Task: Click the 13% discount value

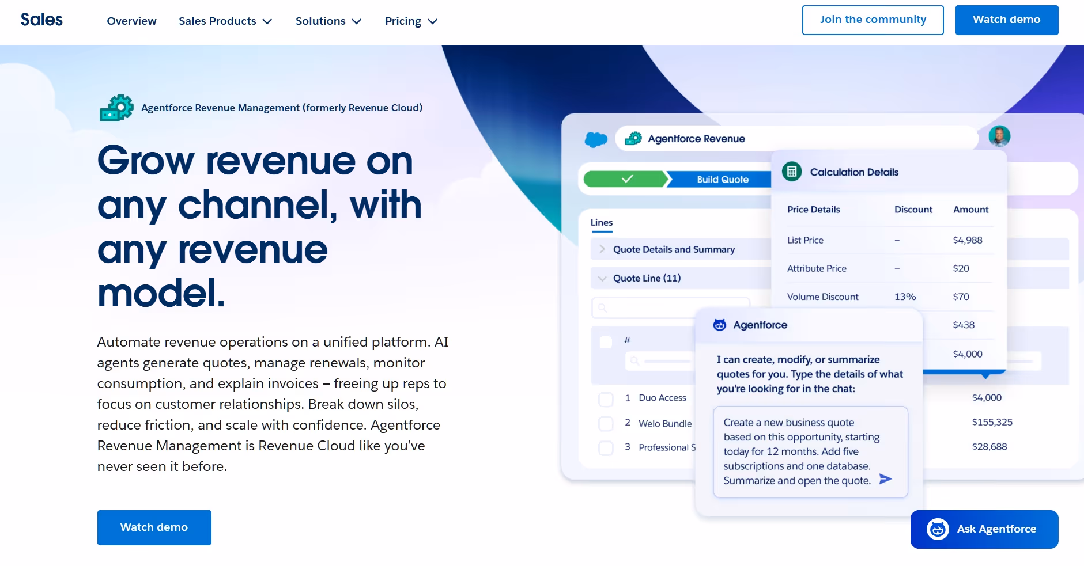Action: pos(905,297)
